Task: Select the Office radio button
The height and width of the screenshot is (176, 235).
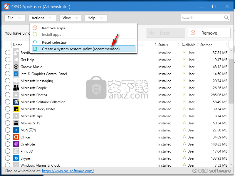Action: point(8,137)
